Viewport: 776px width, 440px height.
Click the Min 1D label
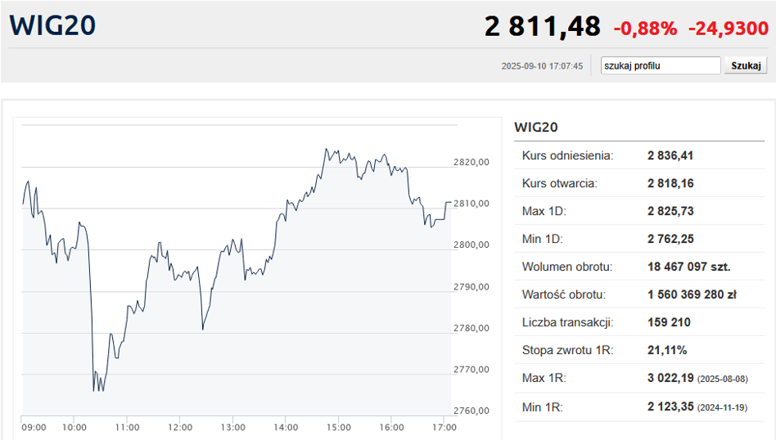coord(543,239)
